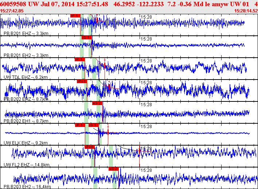Click the latitude value 46.2952 in header

point(124,4)
